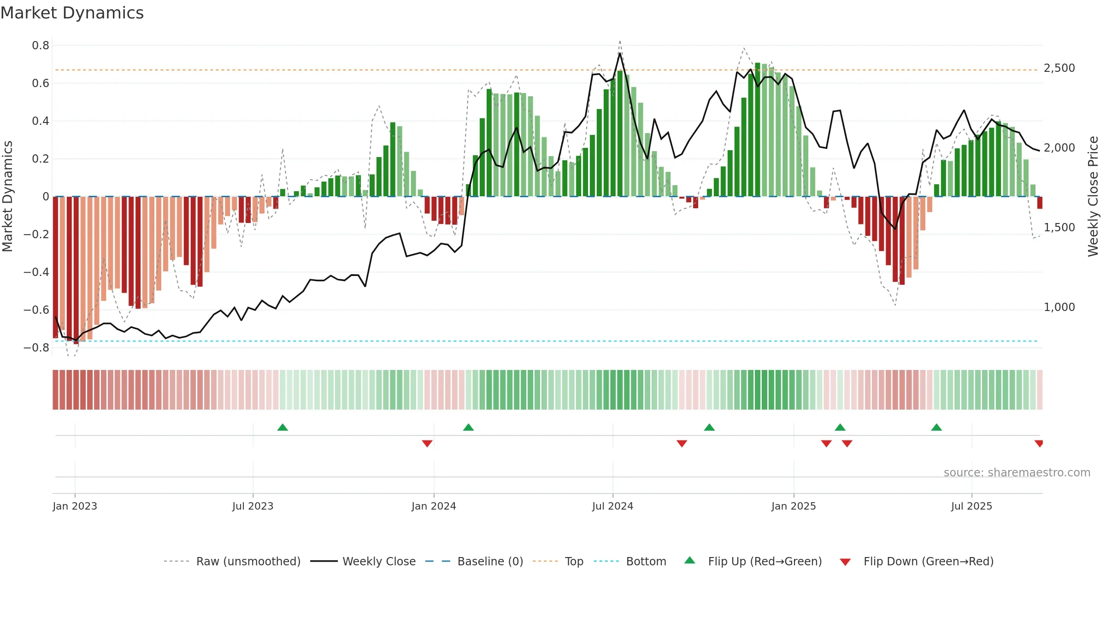
Task: Click the red Flip Down legend triangle icon
Action: point(845,562)
